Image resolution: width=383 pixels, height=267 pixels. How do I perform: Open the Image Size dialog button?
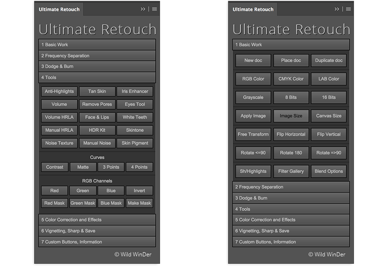click(x=291, y=116)
